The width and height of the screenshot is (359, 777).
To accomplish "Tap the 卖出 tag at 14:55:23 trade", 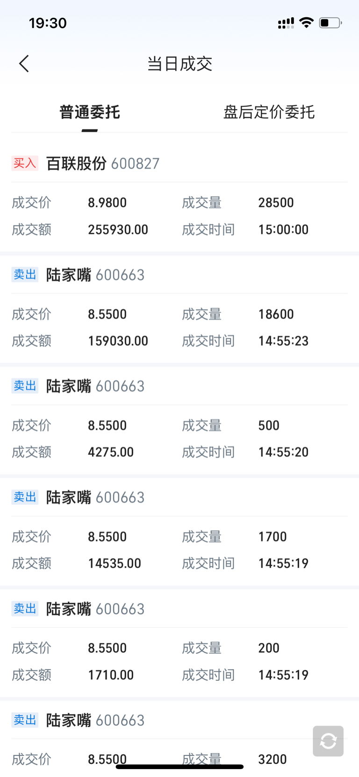I will 25,275.
